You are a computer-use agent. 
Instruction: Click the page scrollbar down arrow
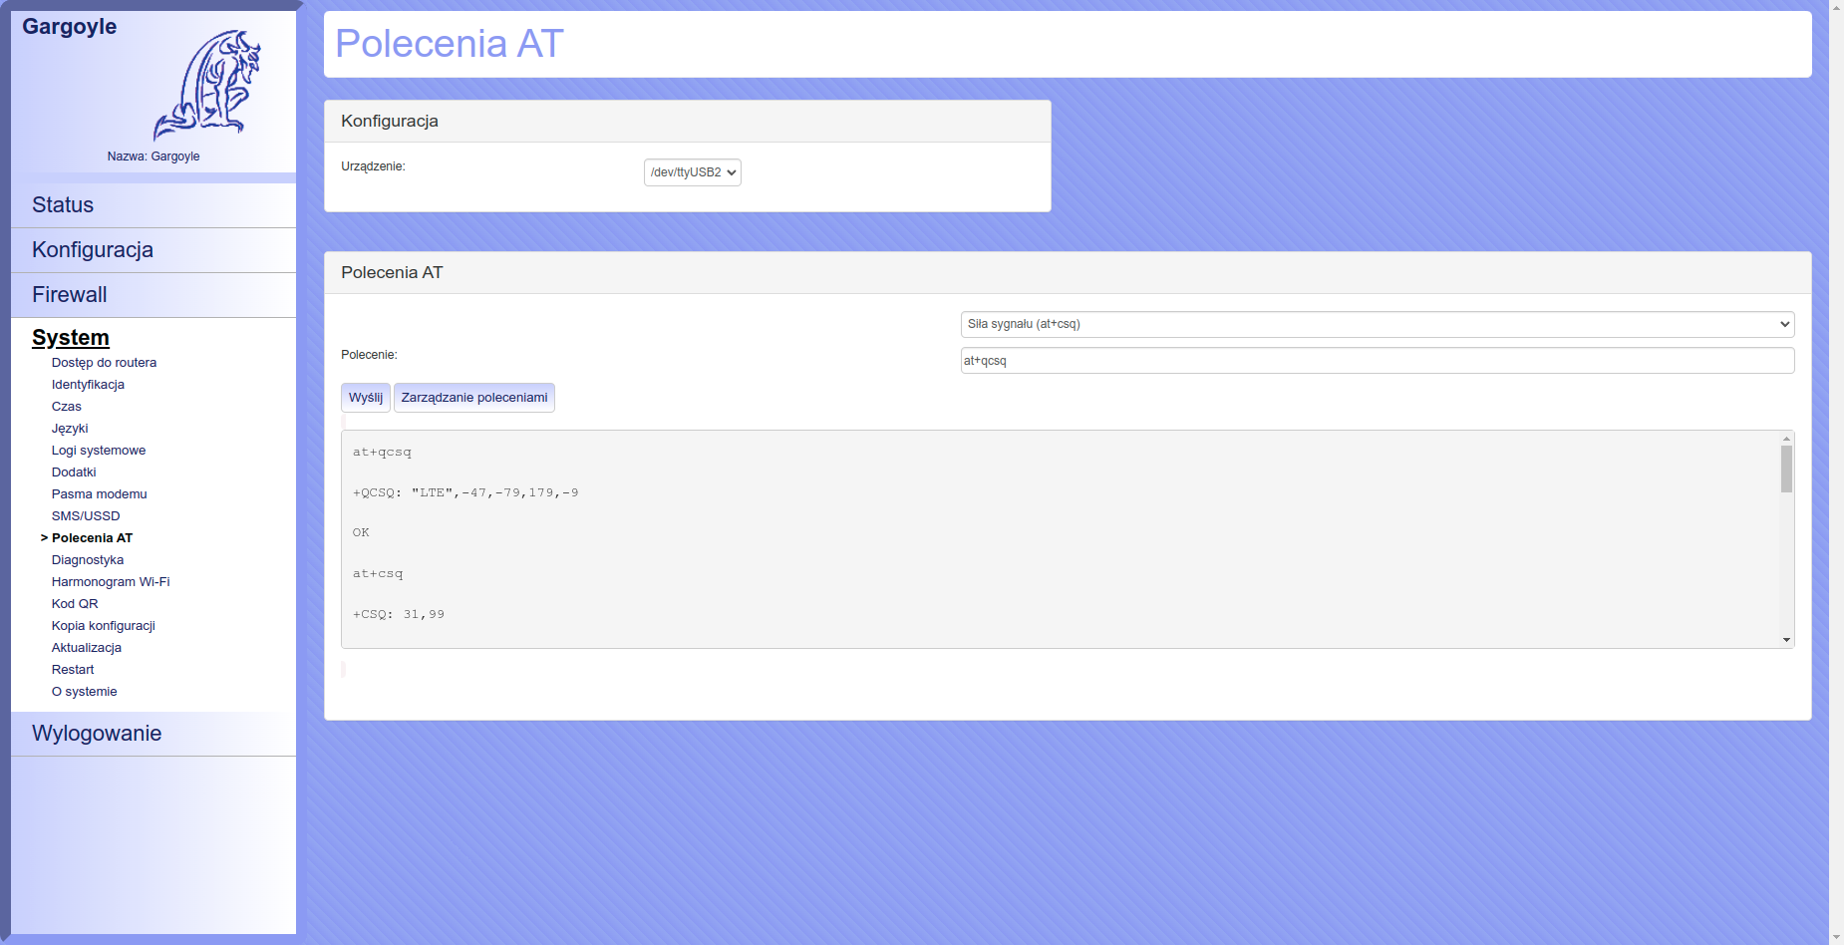click(x=1836, y=938)
